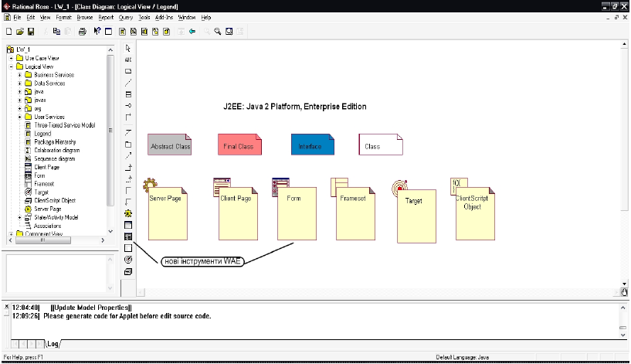Print the diagram with the printer icon
This screenshot has width=631, height=364.
pyautogui.click(x=82, y=32)
